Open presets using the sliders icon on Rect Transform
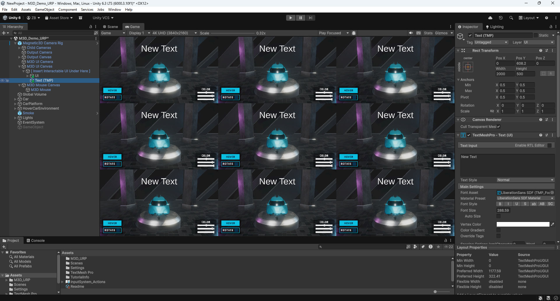The image size is (560, 301). [x=547, y=50]
